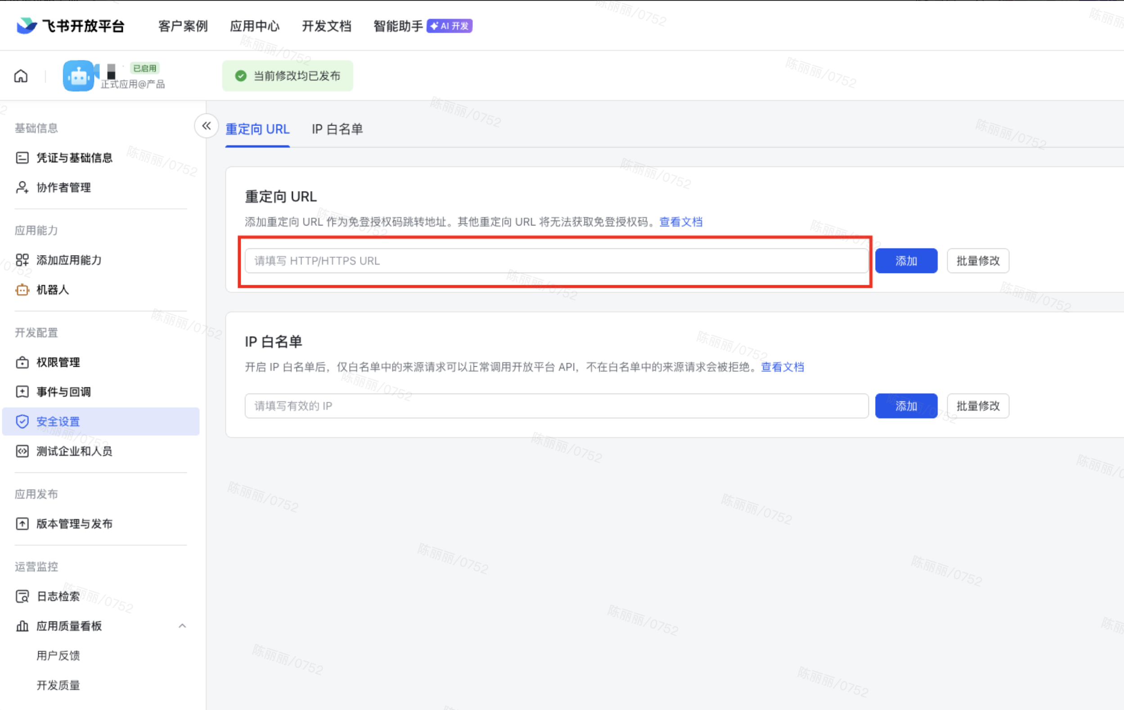This screenshot has width=1124, height=710.
Task: Open 协作者管理 in the sidebar
Action: click(x=63, y=187)
